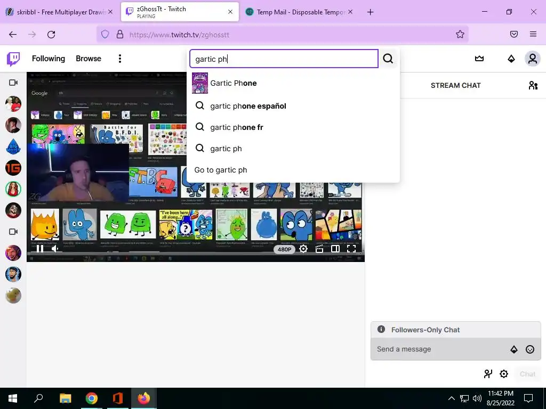Image resolution: width=546 pixels, height=409 pixels.
Task: Click the tracking protection shield icon
Action: point(105,35)
